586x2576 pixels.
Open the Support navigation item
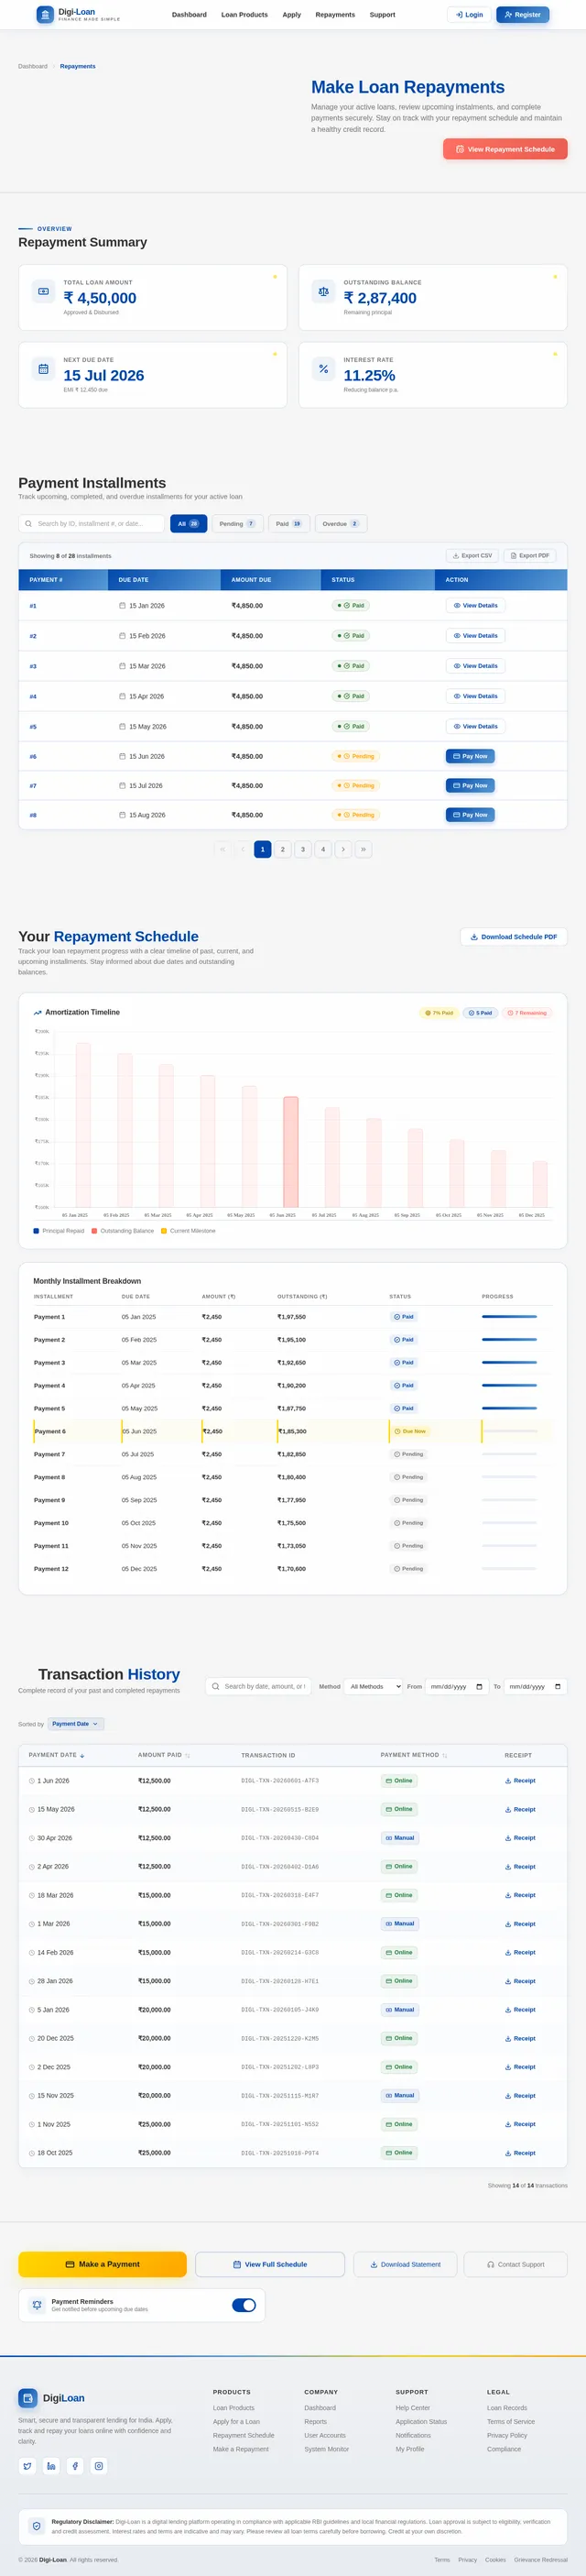382,15
